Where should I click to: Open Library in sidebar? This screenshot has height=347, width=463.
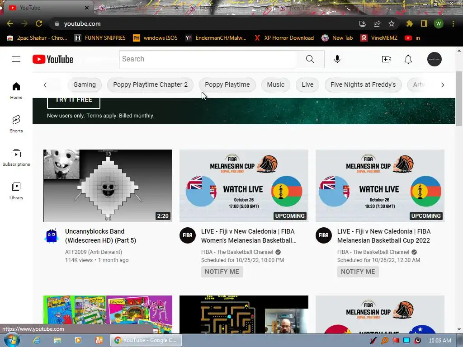pyautogui.click(x=16, y=191)
